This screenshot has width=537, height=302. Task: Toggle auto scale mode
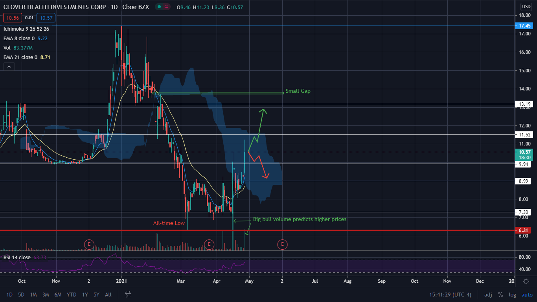(x=527, y=295)
